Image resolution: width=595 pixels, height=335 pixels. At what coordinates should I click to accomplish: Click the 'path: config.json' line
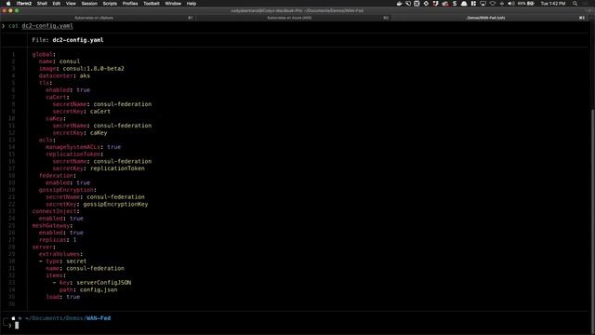pyautogui.click(x=88, y=289)
